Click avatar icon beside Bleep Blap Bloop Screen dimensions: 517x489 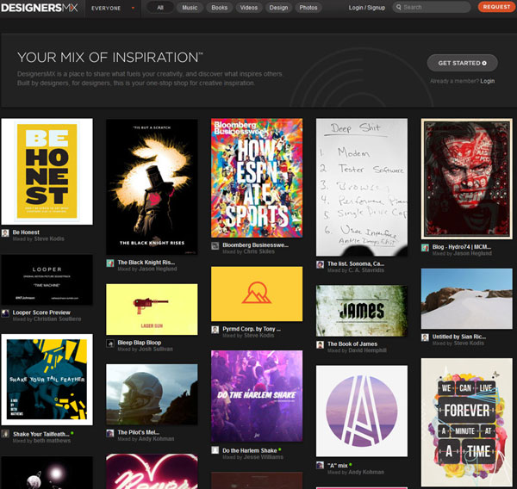click(110, 344)
